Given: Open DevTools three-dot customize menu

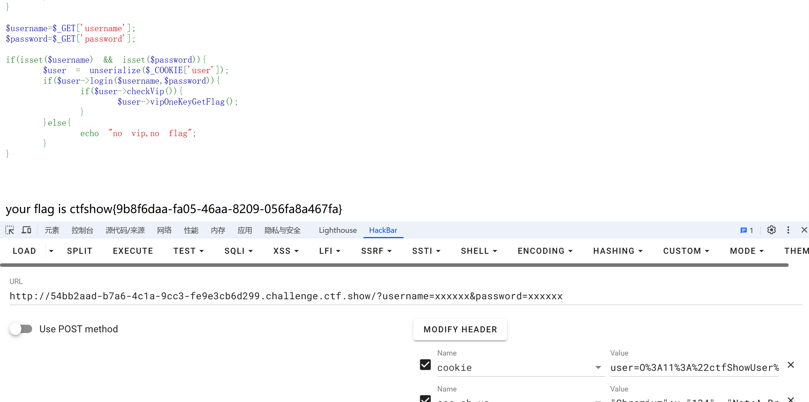Looking at the screenshot, I should (788, 230).
